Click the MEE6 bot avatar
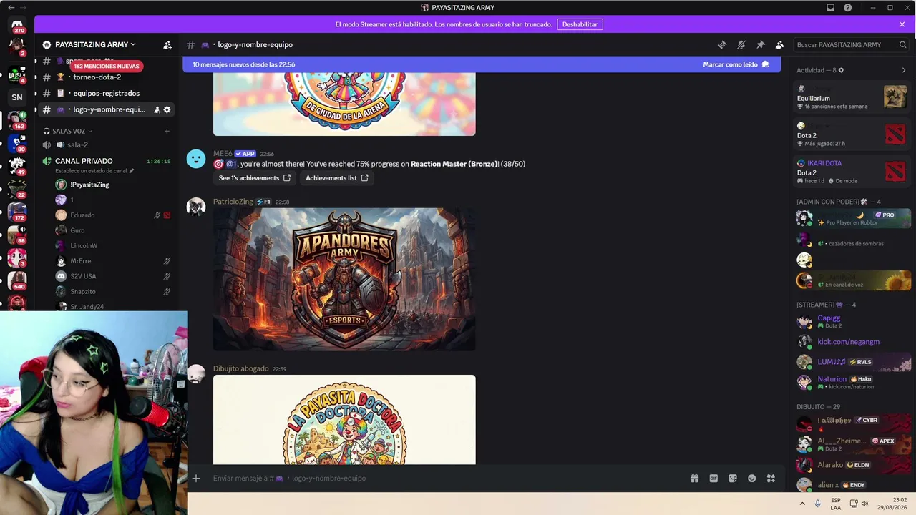Screen dimensions: 916x515 click(196, 159)
